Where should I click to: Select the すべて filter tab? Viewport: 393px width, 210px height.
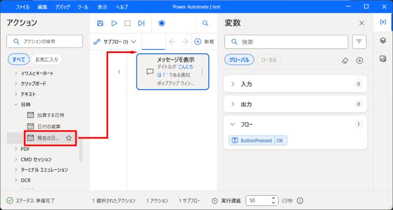tap(19, 59)
